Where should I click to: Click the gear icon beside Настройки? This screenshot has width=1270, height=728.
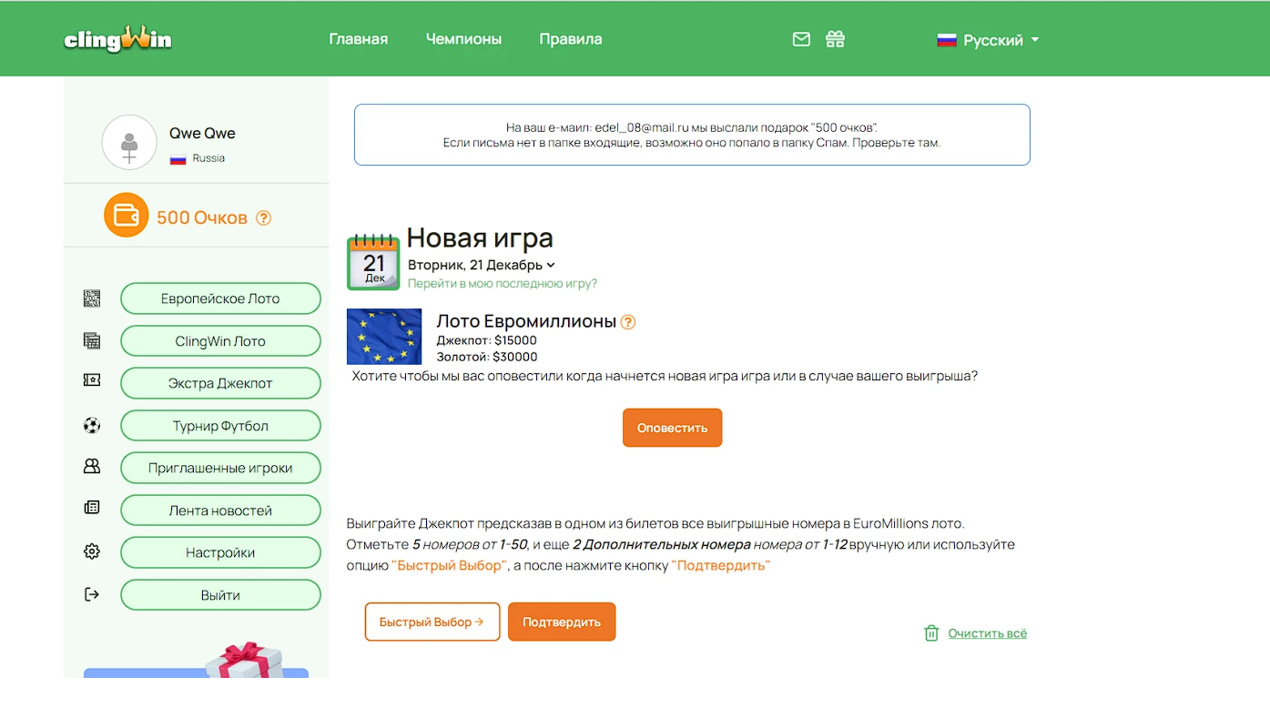point(92,551)
